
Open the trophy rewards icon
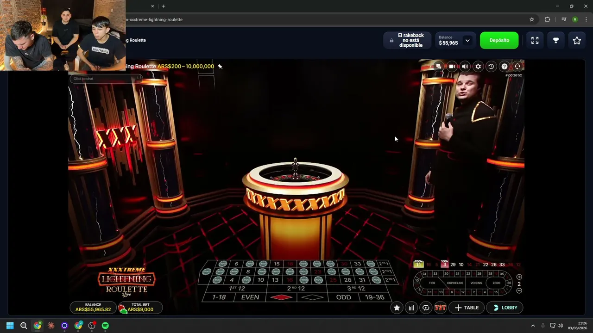click(x=556, y=40)
